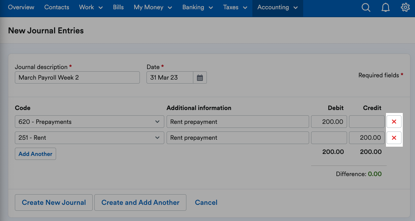Edit additional information for Prepayments row
Image resolution: width=415 pixels, height=221 pixels.
pyautogui.click(x=238, y=122)
